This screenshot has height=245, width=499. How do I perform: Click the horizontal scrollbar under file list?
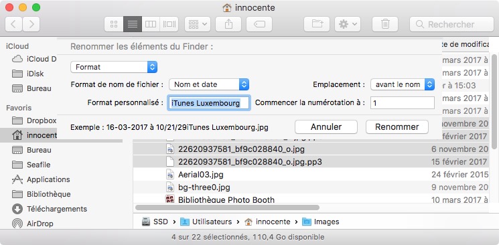pos(227,208)
